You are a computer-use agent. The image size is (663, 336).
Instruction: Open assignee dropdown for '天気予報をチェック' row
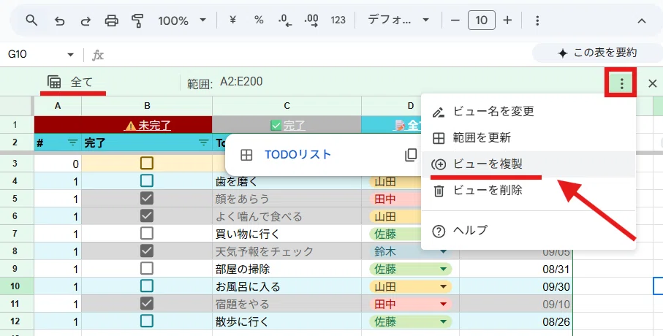(443, 252)
